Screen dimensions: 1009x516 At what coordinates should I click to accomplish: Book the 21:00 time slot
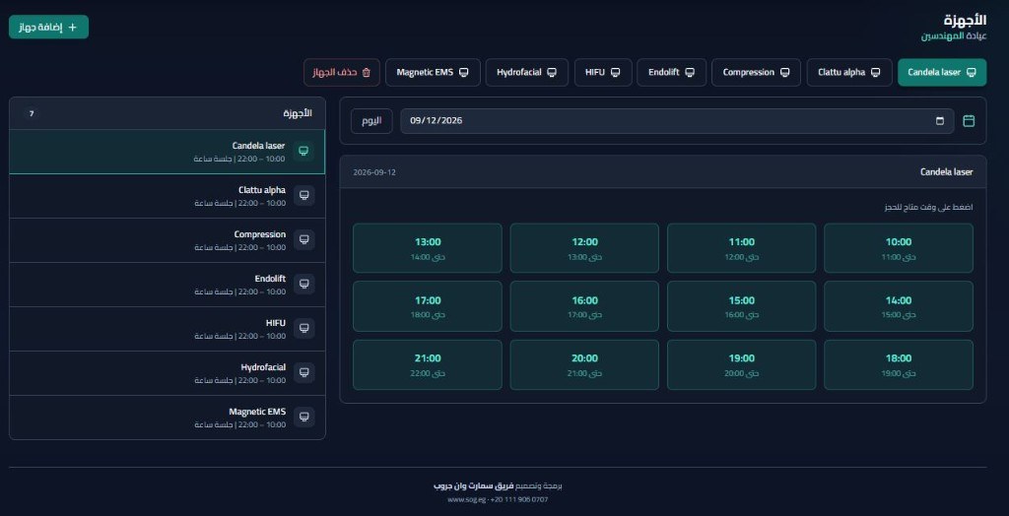point(428,364)
